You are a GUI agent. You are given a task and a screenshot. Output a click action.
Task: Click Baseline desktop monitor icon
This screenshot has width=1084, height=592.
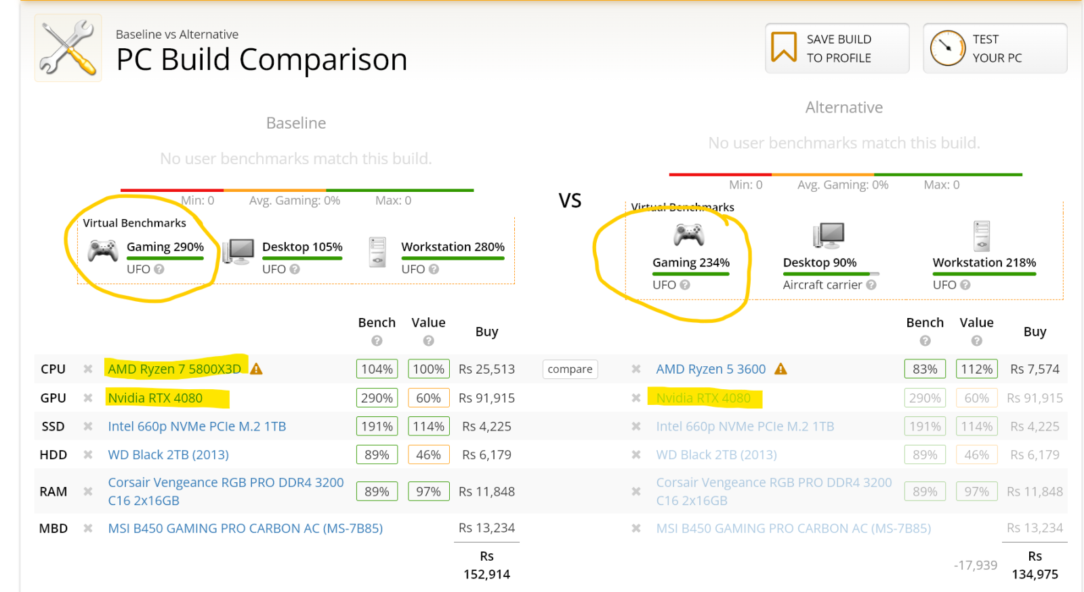[238, 251]
